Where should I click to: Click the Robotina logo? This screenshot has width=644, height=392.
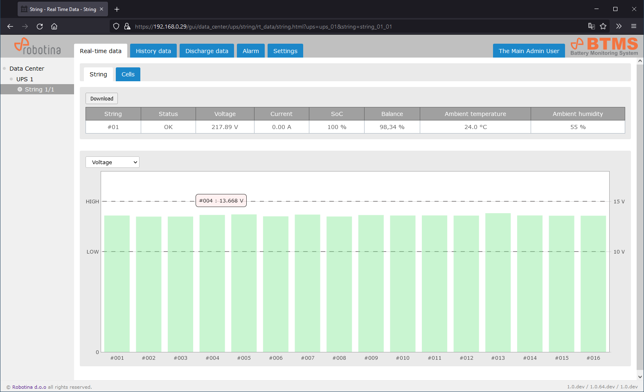point(37,47)
